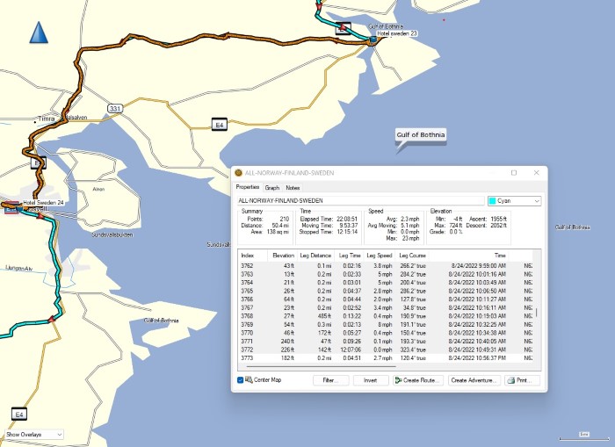Switch to the Graph tab
Image resolution: width=615 pixels, height=447 pixels.
tap(272, 188)
